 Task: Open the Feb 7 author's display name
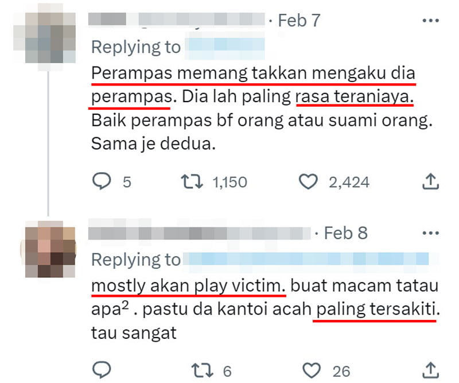click(x=107, y=20)
